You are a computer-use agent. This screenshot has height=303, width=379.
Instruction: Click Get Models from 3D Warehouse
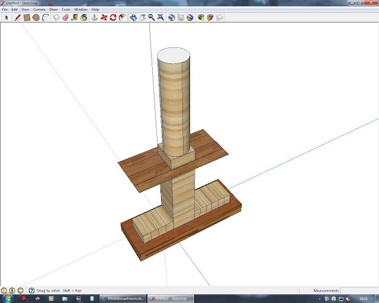click(201, 17)
